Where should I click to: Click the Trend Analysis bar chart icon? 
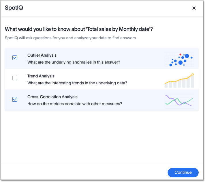click(179, 81)
